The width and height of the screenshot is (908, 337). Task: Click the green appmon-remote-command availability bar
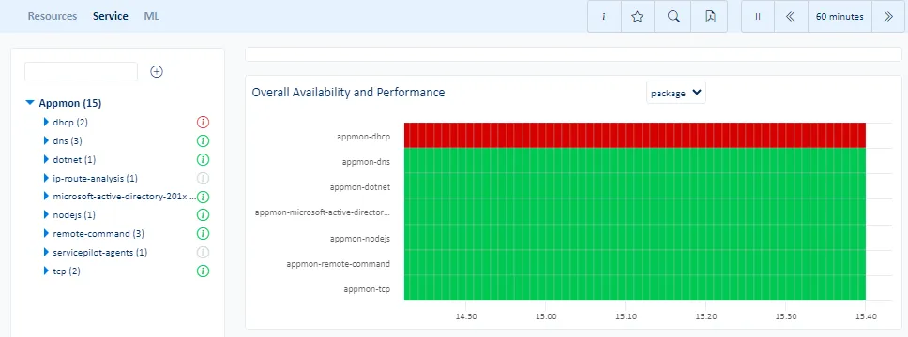click(x=635, y=262)
